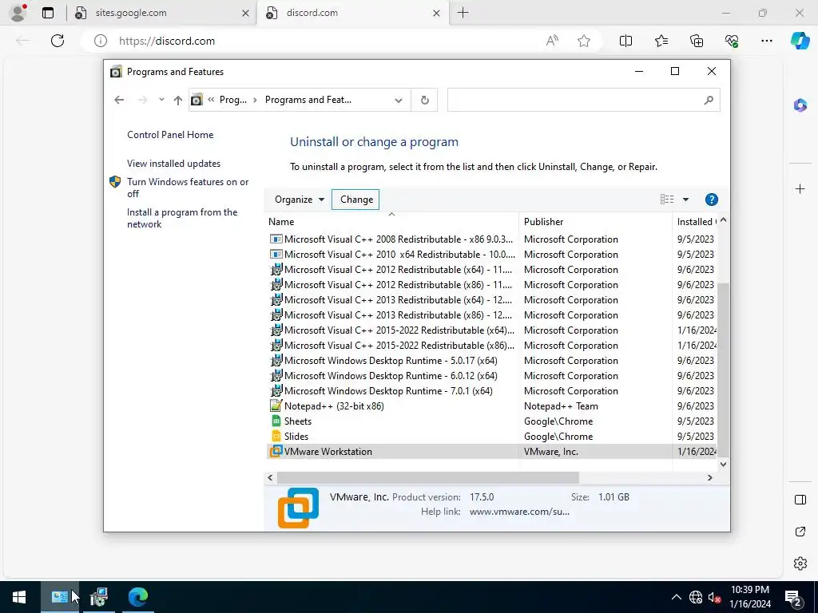
Task: Refresh the Programs and Features list
Action: pos(425,100)
